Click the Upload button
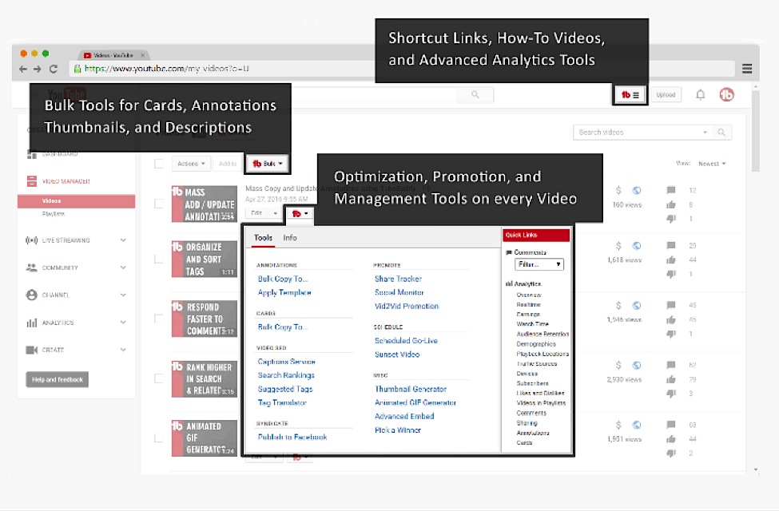This screenshot has height=511, width=779. point(666,95)
